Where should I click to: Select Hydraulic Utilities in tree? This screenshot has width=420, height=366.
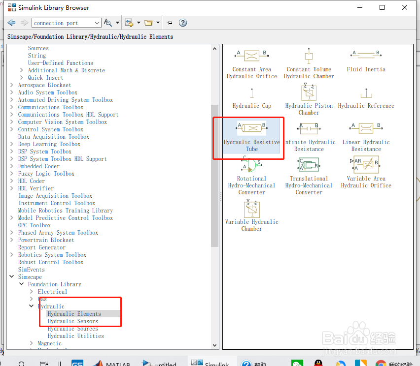click(76, 336)
